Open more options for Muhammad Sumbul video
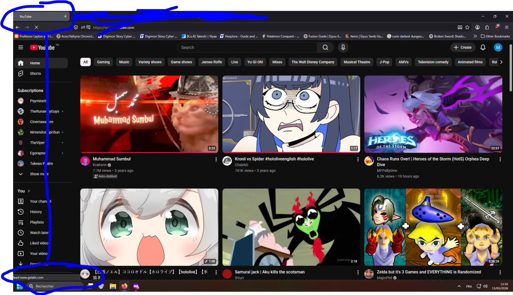Screen dimensions: 513x295 pos(216,160)
